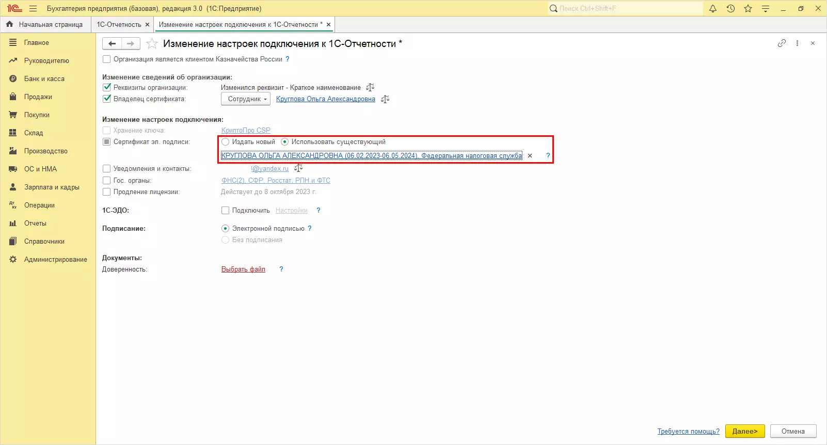Open help for 1С-ЭДО Подключить
This screenshot has width=827, height=445.
[x=319, y=210]
